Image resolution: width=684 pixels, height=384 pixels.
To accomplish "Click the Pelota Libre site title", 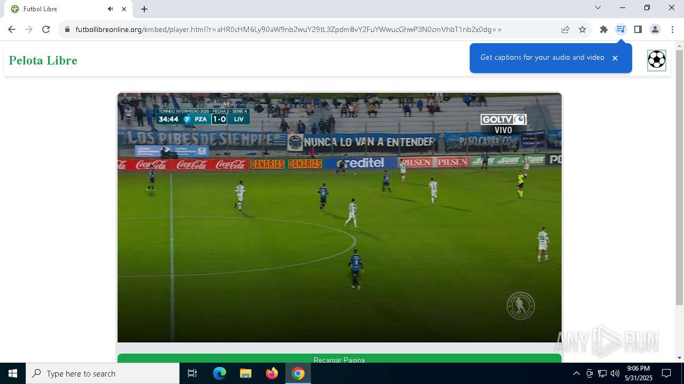I will click(43, 60).
